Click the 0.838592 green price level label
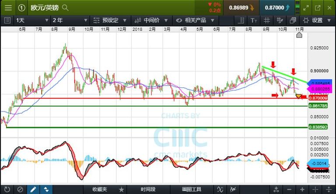Viewport: 336px width, 194px height. point(318,127)
